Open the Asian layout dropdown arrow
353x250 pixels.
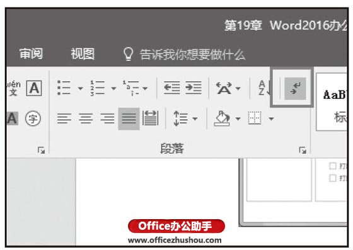238,88
